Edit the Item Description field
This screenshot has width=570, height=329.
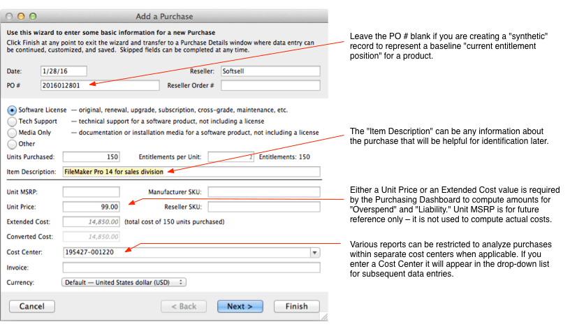(x=191, y=172)
